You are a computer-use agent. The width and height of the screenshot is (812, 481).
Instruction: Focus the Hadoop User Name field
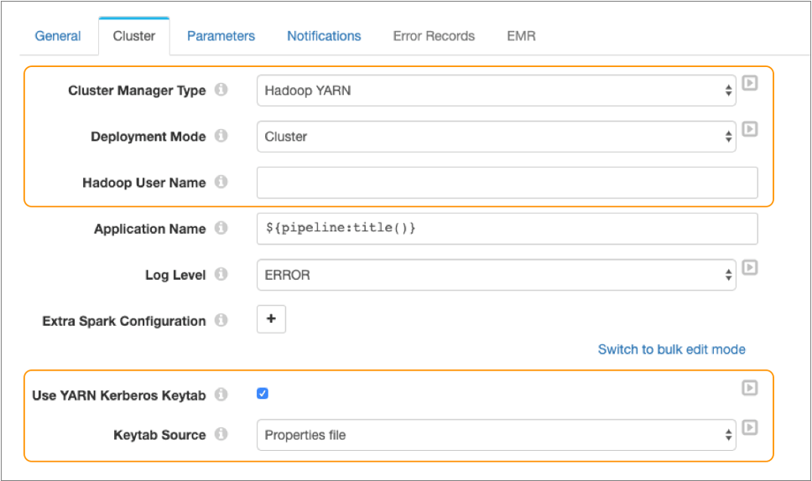tap(507, 183)
